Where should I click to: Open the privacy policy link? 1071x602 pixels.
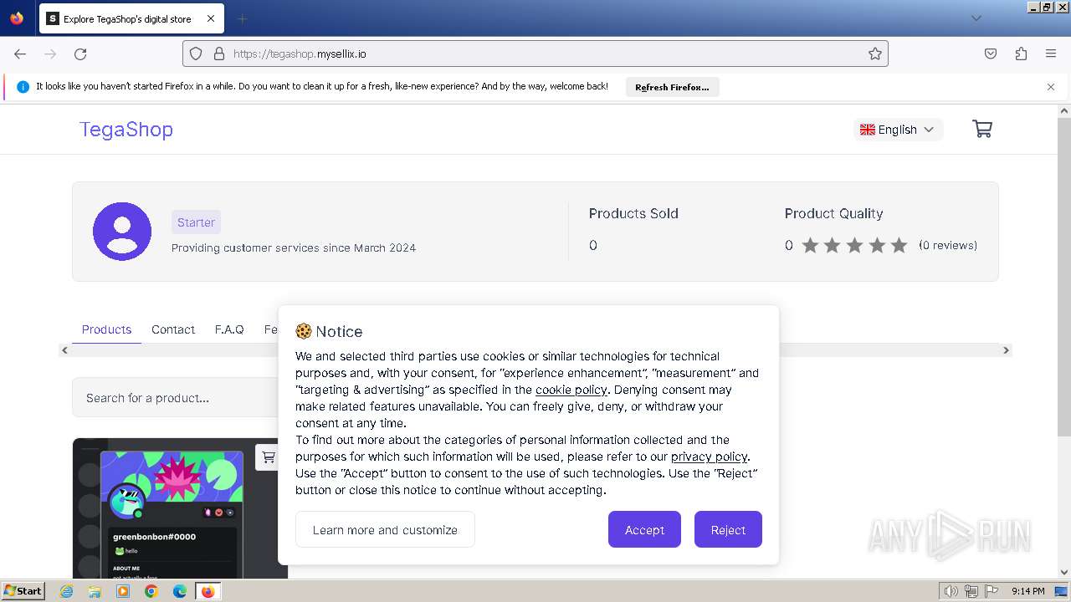click(x=709, y=457)
